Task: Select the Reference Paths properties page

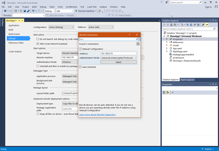Action: point(16,43)
